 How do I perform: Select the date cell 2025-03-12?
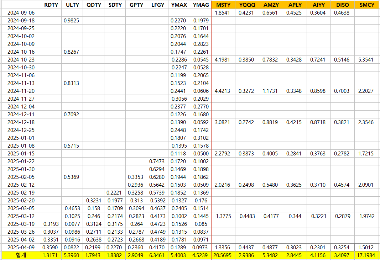pyautogui.click(x=21, y=216)
